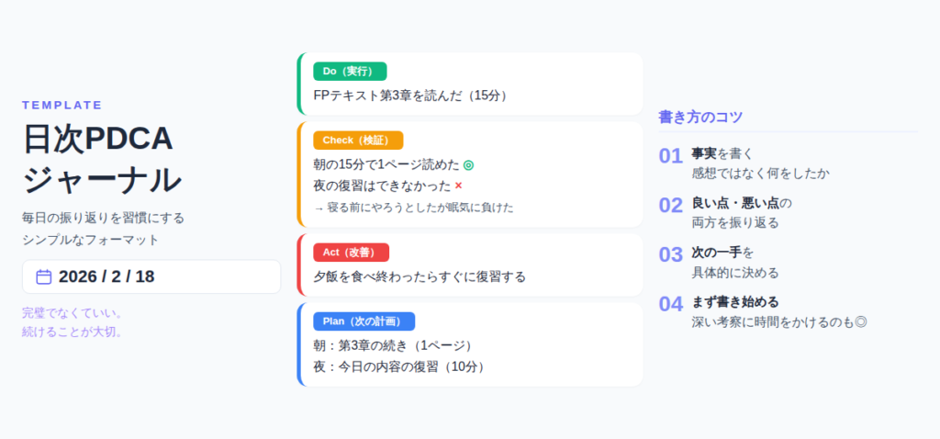940x439 pixels.
Task: Click the tip number 03
Action: click(671, 254)
